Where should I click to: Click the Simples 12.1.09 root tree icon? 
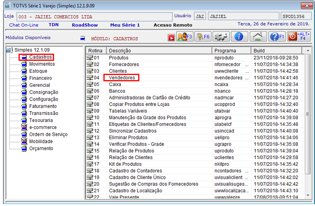pos(9,50)
